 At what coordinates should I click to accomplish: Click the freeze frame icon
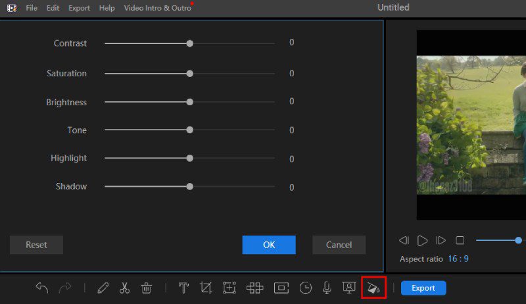281,288
